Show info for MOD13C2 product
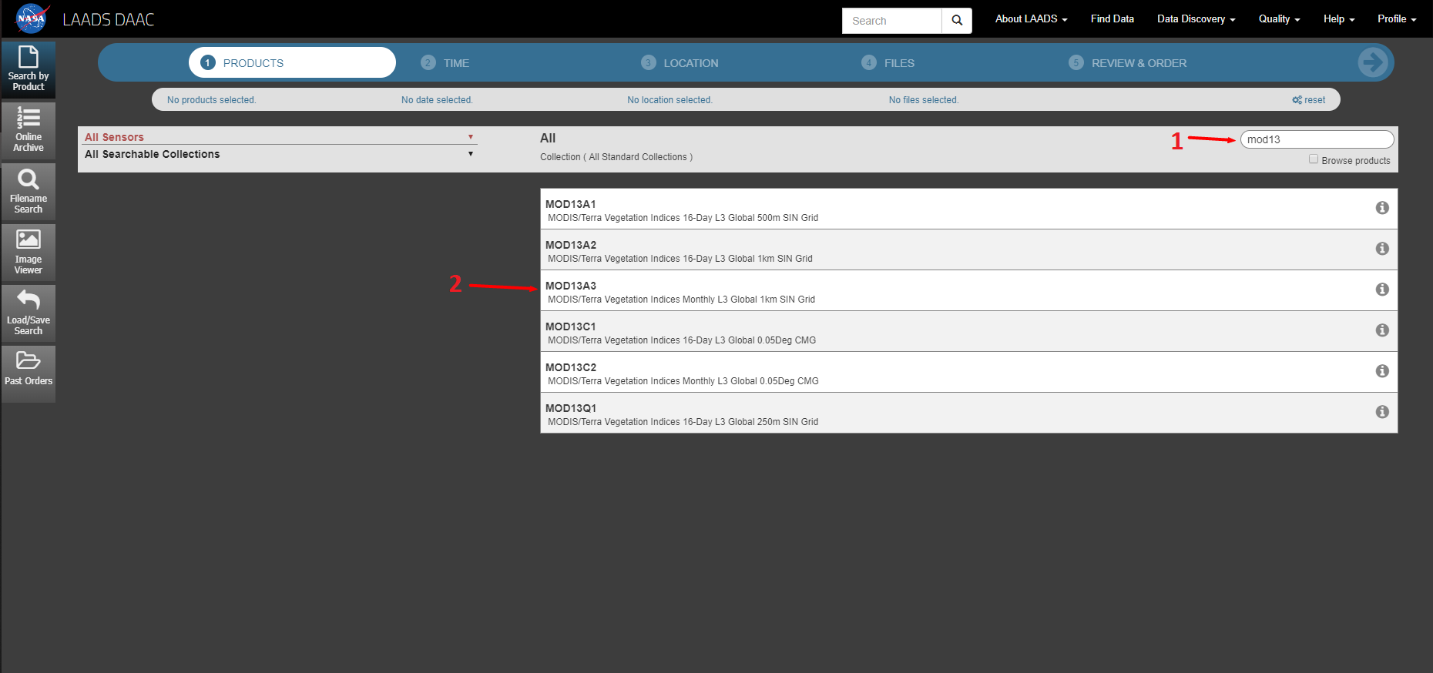The image size is (1433, 673). coord(1382,371)
